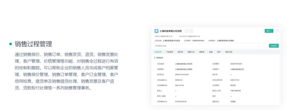
Task: Open the 报价单 tab
Action: 180,52
